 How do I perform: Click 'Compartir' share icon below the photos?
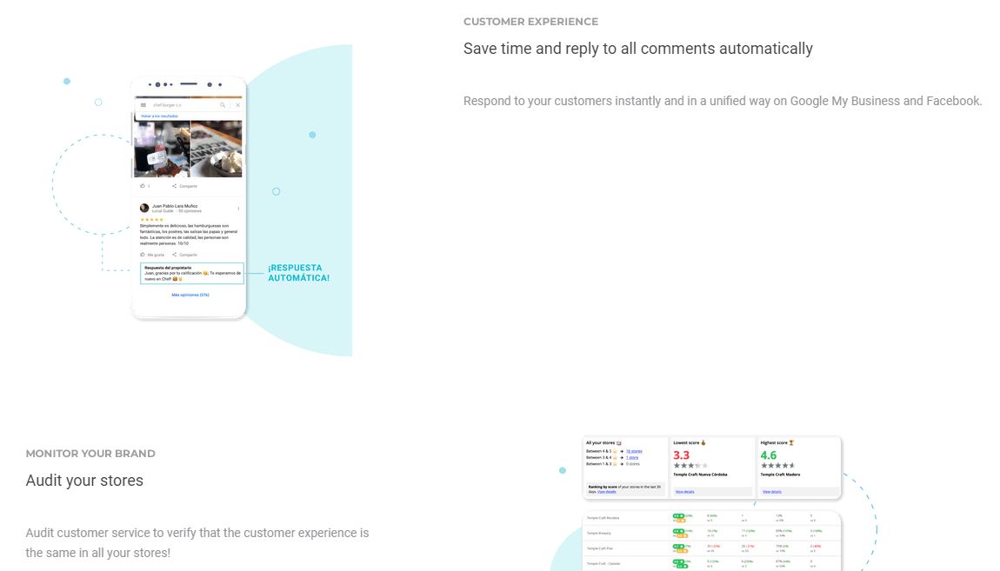click(x=174, y=186)
